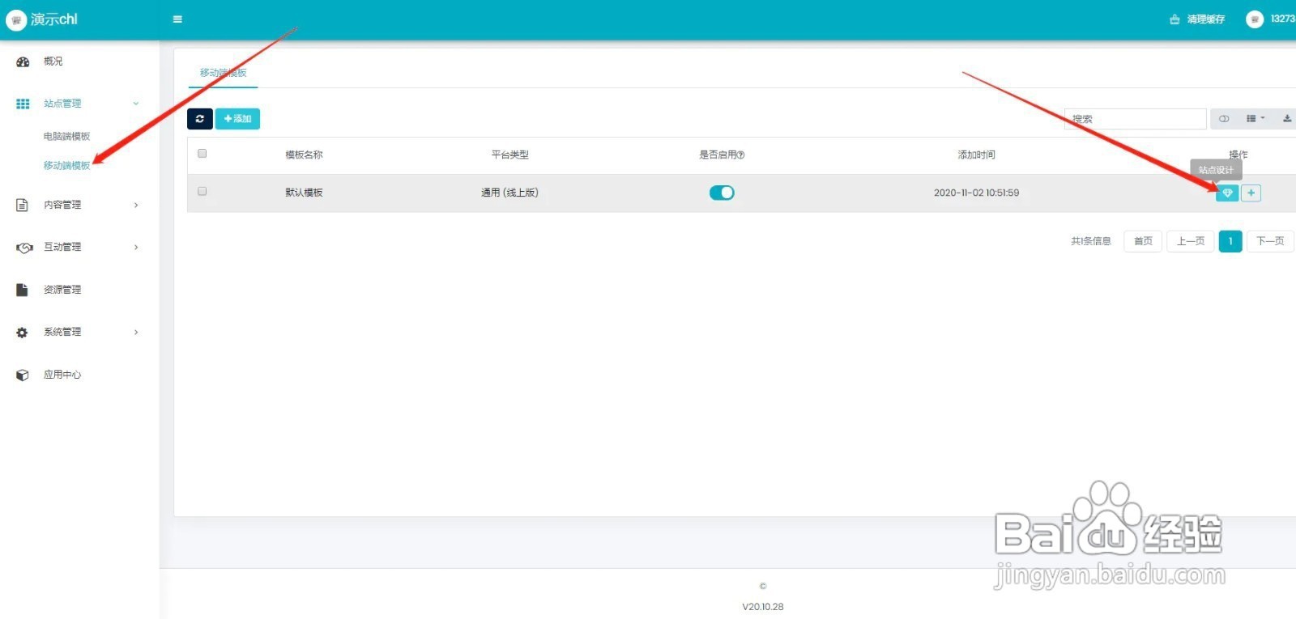Expand the 互动管理 chevron
Viewport: 1296px width, 619px height.
(136, 247)
